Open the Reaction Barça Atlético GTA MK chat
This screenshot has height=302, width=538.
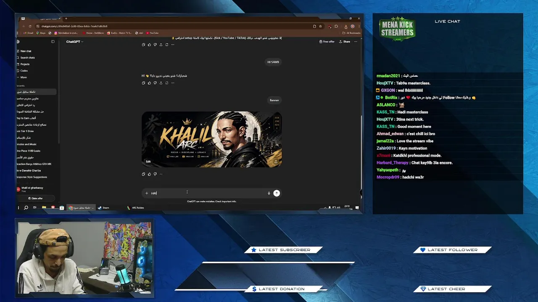point(34,164)
